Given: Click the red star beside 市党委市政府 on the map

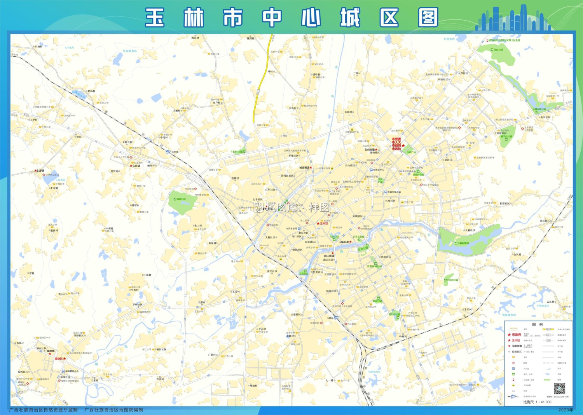Looking at the screenshot, I should click(x=403, y=146).
